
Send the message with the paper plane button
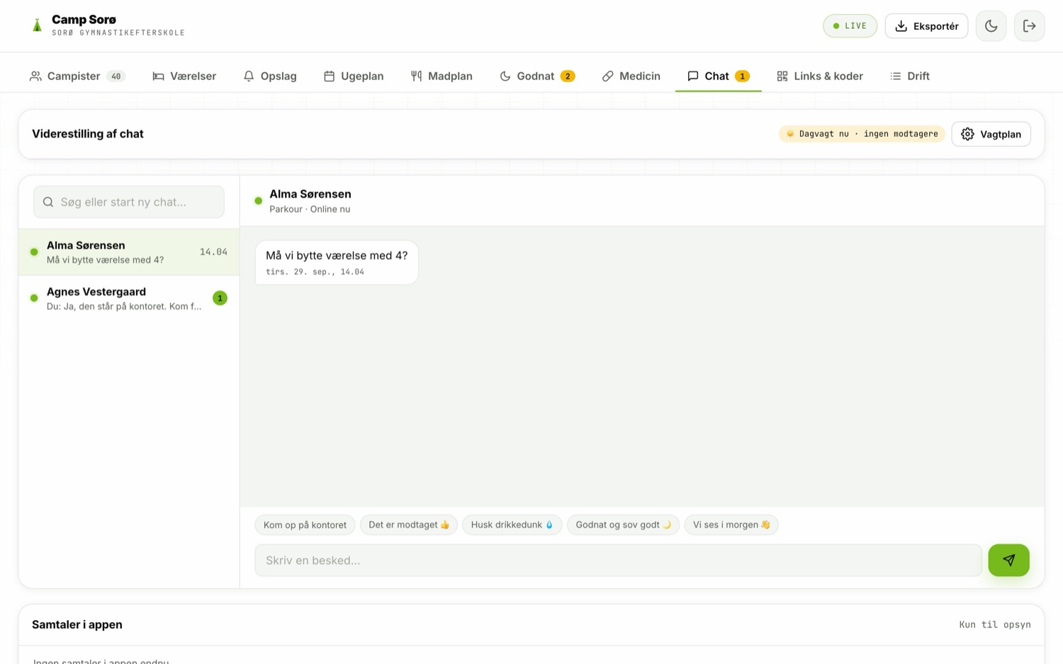pyautogui.click(x=1008, y=561)
